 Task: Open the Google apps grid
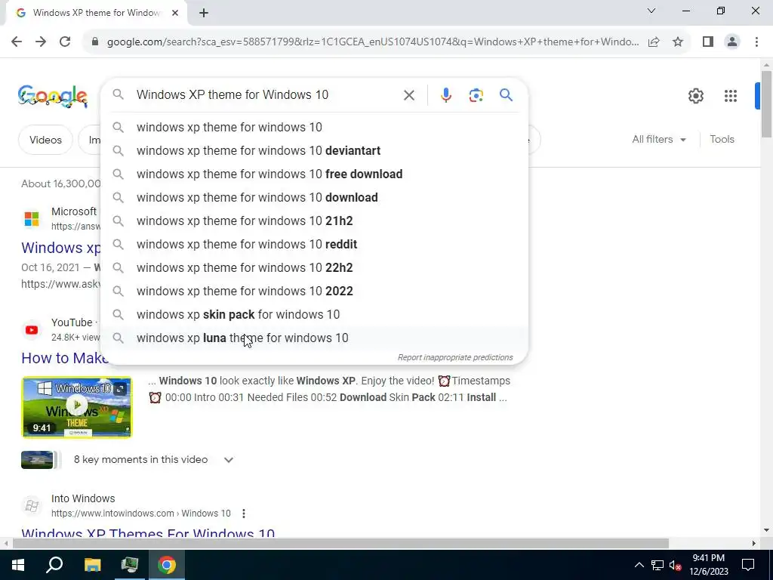click(731, 96)
